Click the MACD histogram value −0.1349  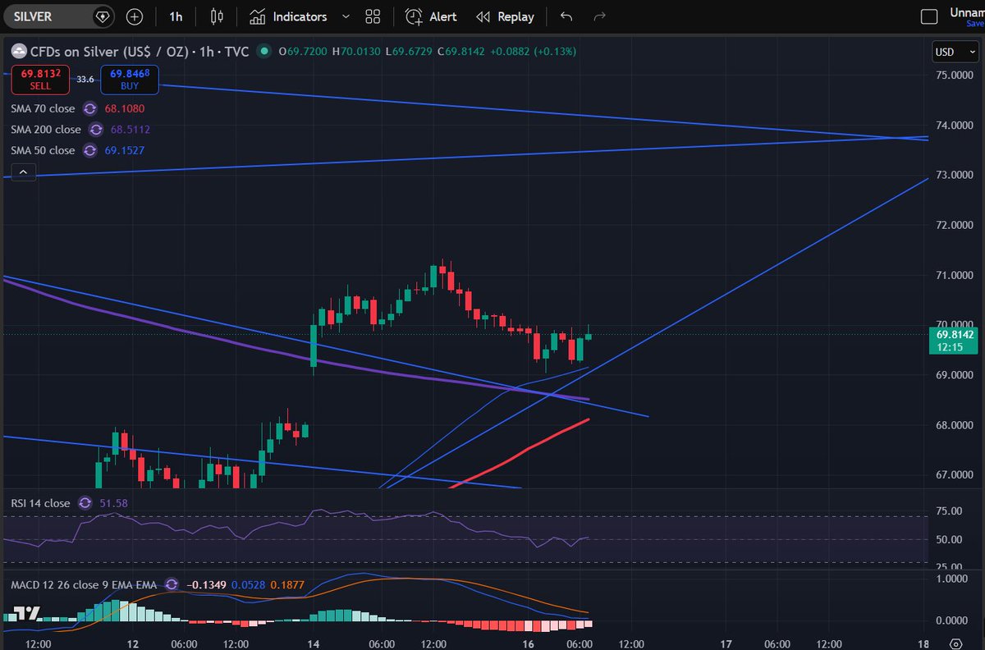(204, 584)
